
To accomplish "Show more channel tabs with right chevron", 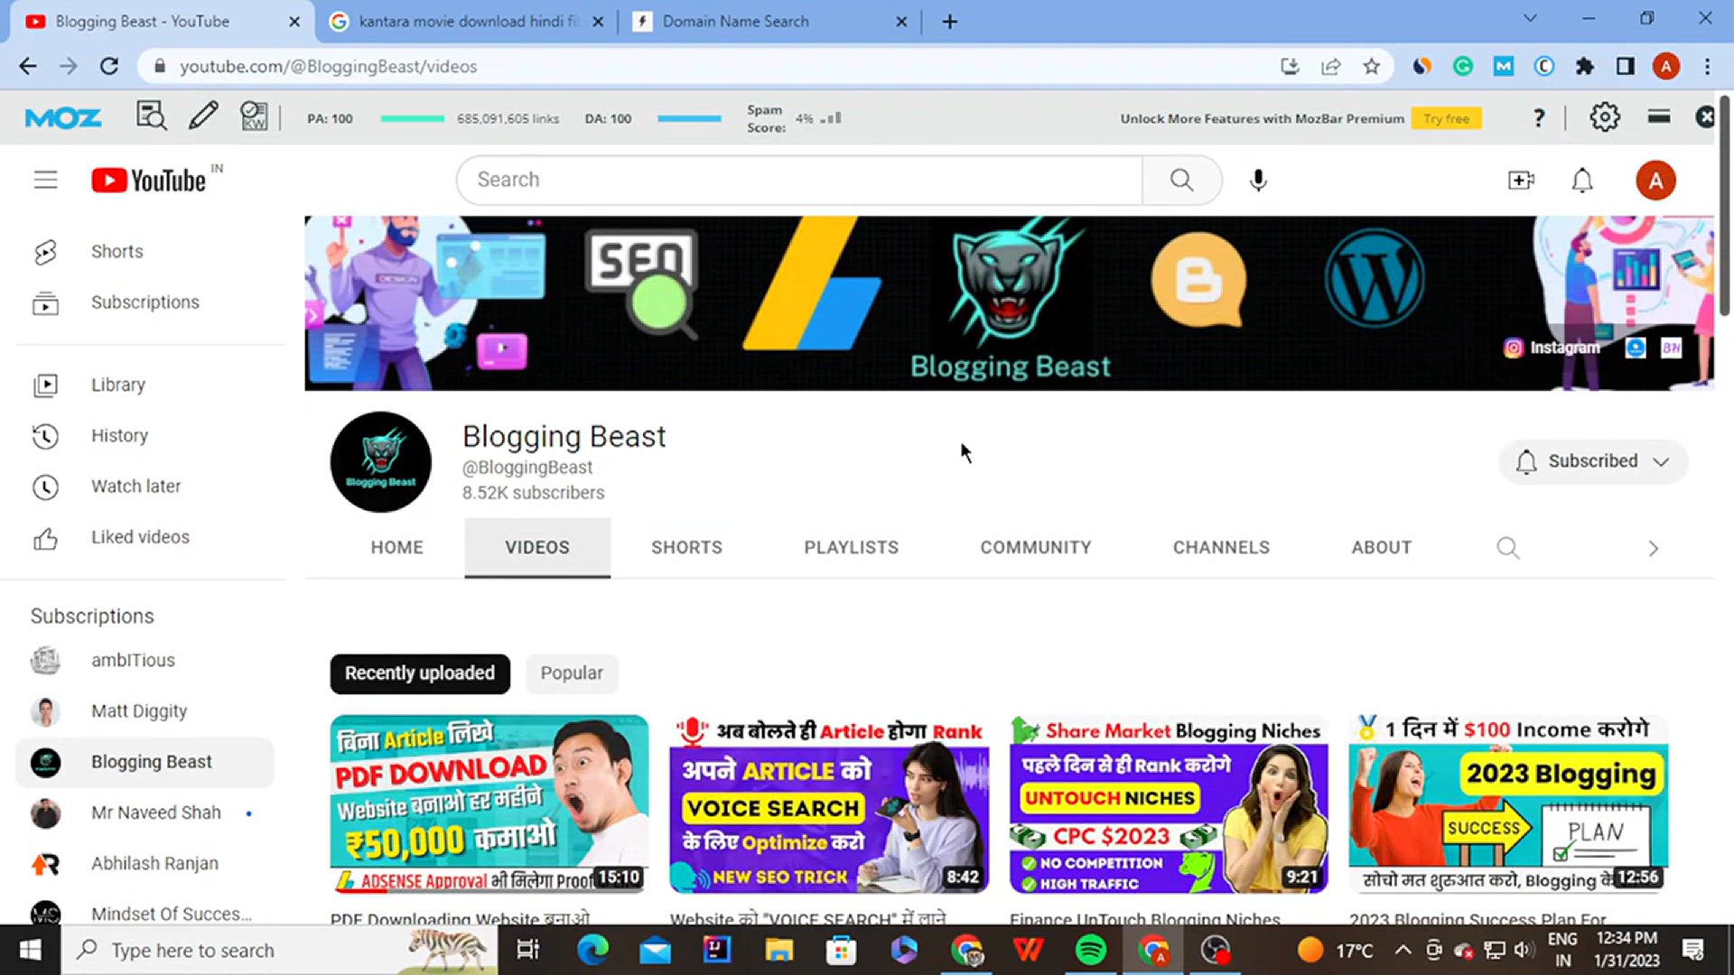I will [1653, 548].
